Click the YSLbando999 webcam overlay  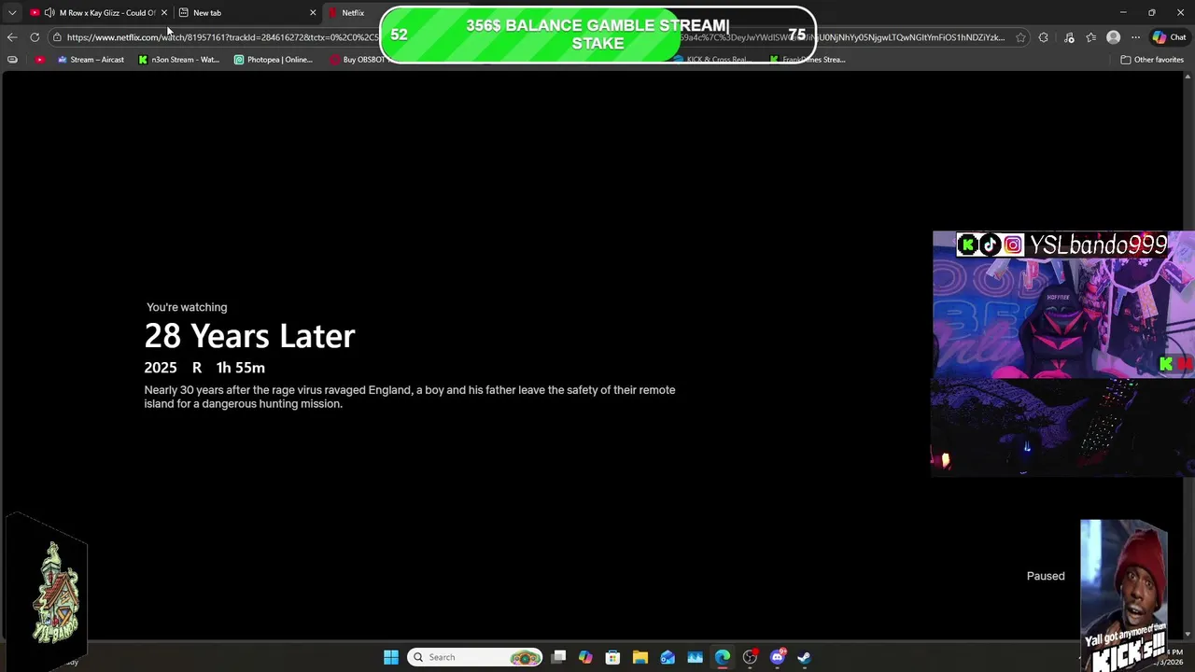[1063, 354]
